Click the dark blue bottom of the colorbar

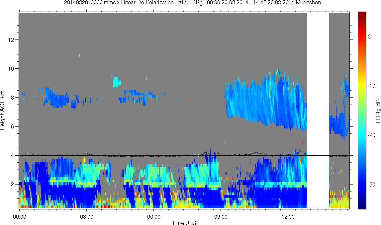pos(362,205)
